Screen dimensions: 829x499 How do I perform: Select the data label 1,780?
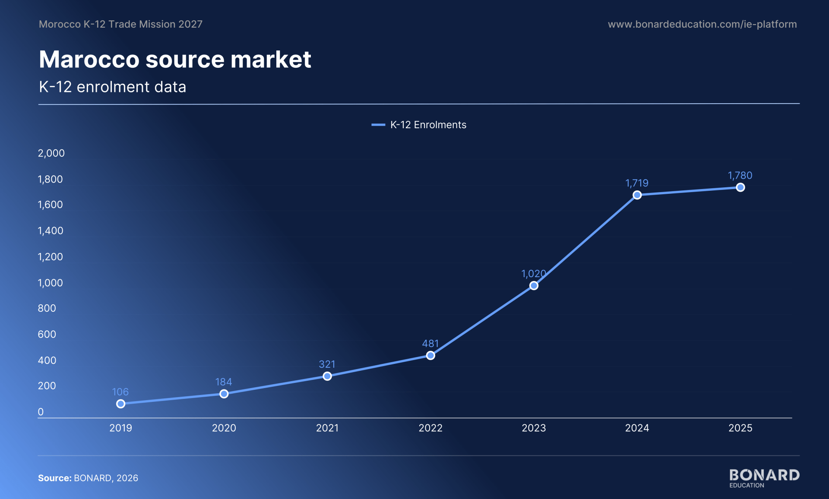740,175
